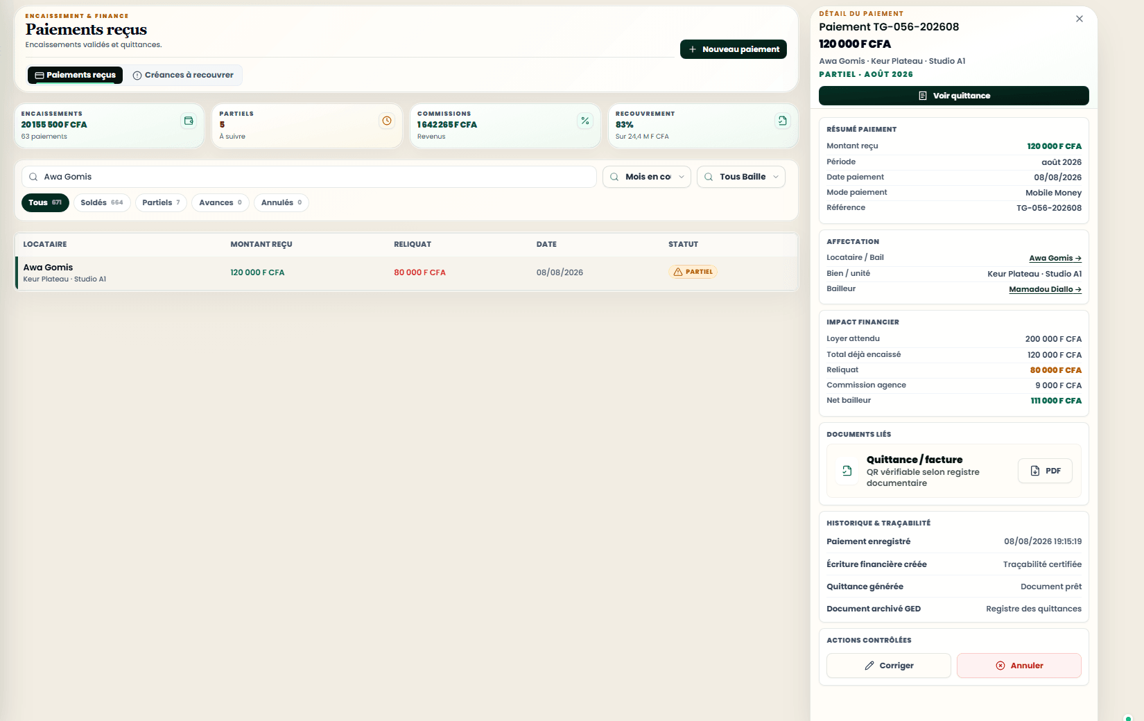Click the red Annuler button
The image size is (1144, 721).
(x=1019, y=666)
